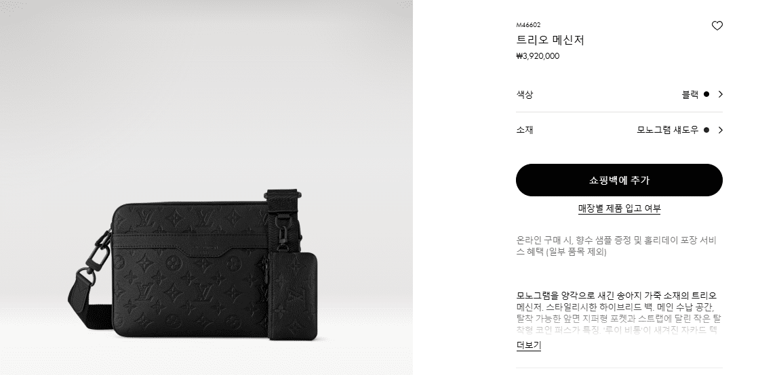This screenshot has height=375, width=758.
Task: Open the 색상 selection row label
Action: [x=525, y=94]
